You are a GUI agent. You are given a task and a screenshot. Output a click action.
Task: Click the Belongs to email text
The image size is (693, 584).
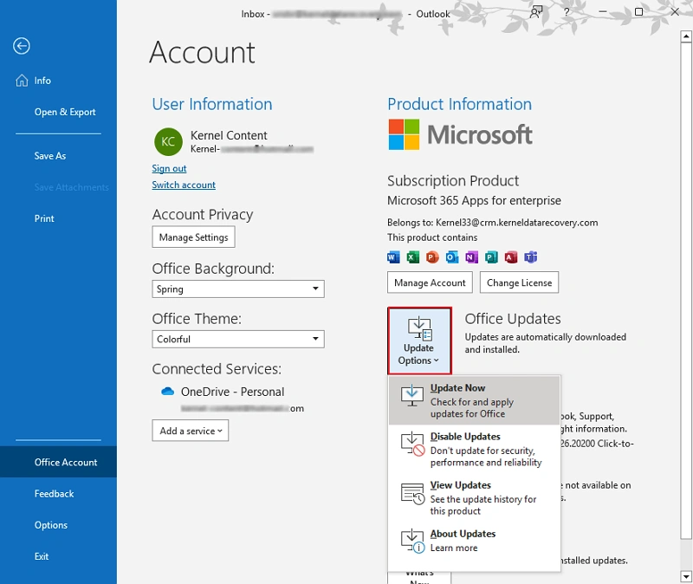[x=492, y=223]
